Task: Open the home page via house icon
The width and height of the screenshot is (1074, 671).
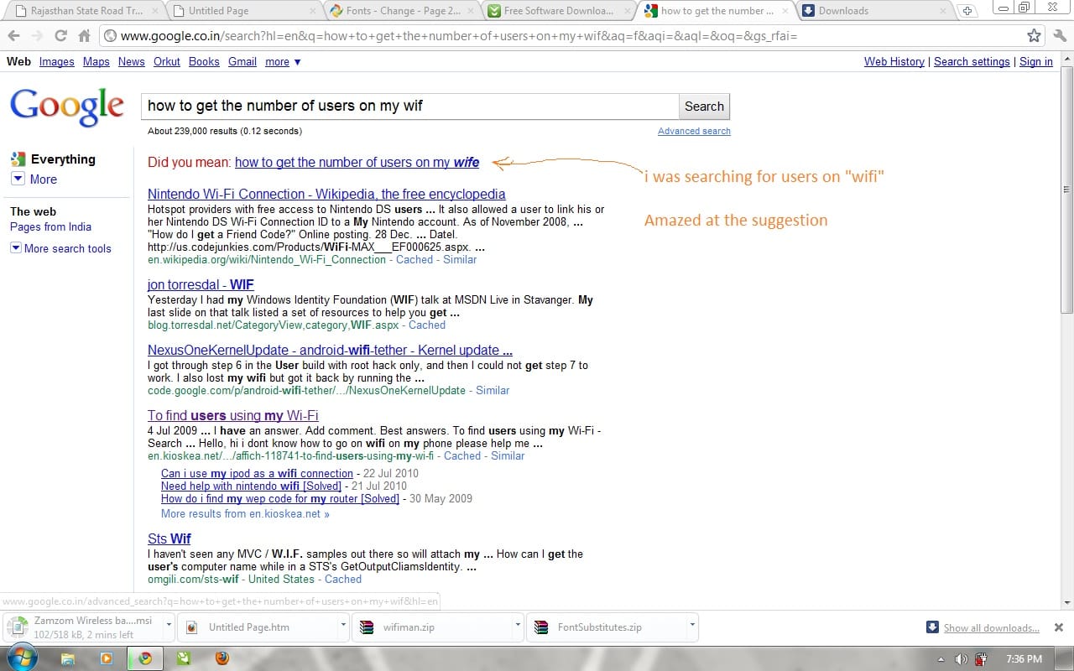Action: click(x=84, y=36)
